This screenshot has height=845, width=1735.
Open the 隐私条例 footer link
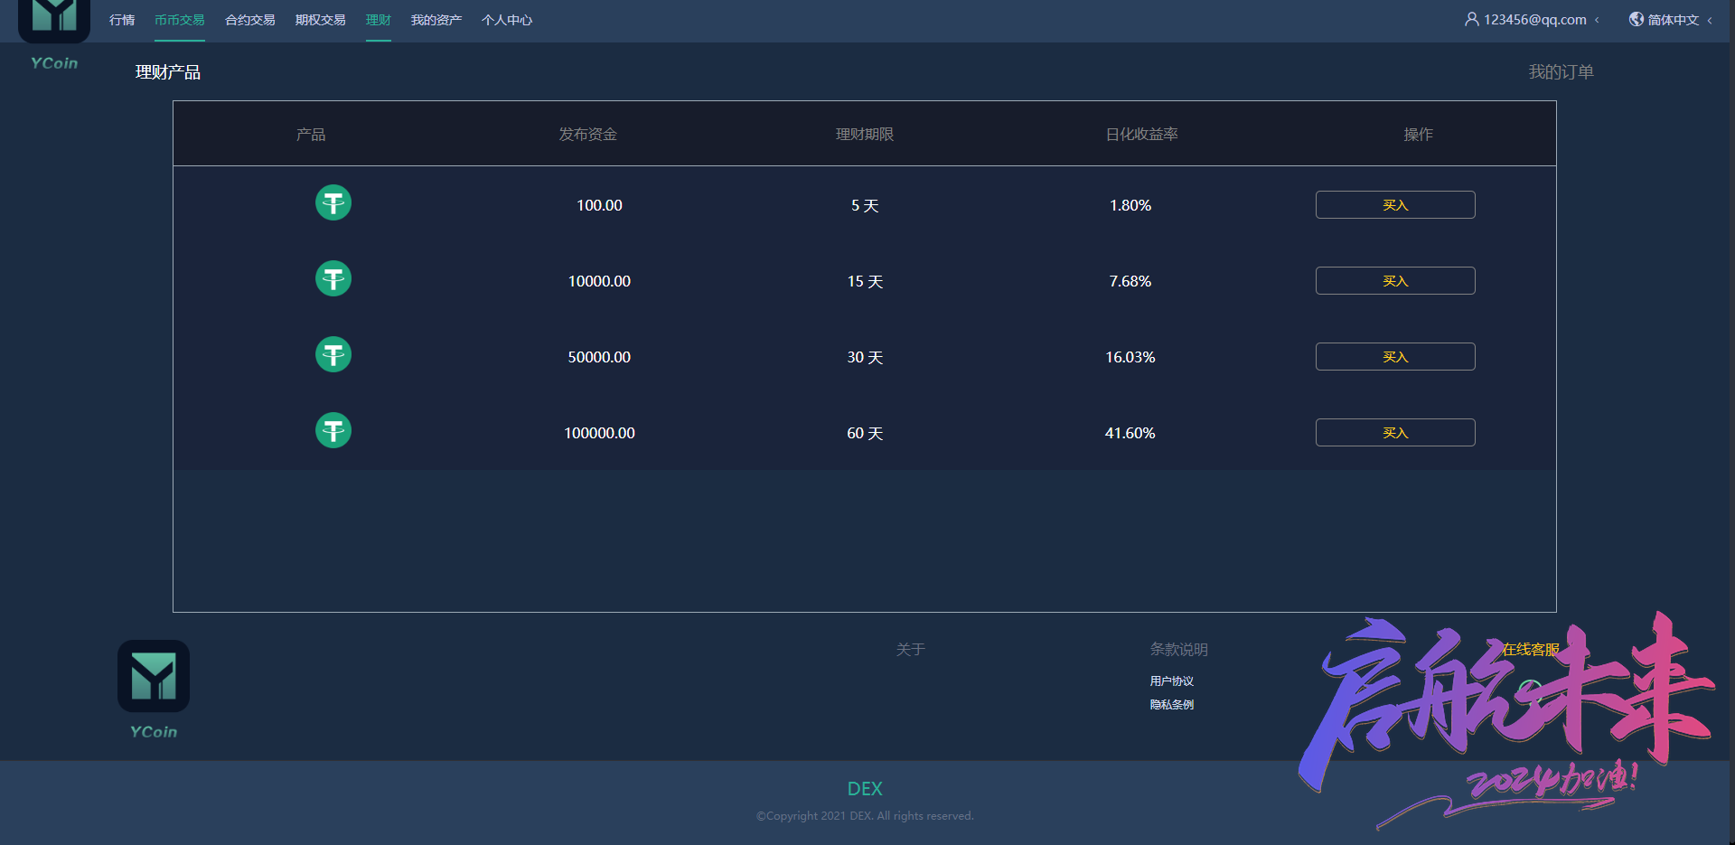(1171, 705)
